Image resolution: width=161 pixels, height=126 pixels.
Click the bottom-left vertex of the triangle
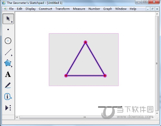[x=66, y=76]
